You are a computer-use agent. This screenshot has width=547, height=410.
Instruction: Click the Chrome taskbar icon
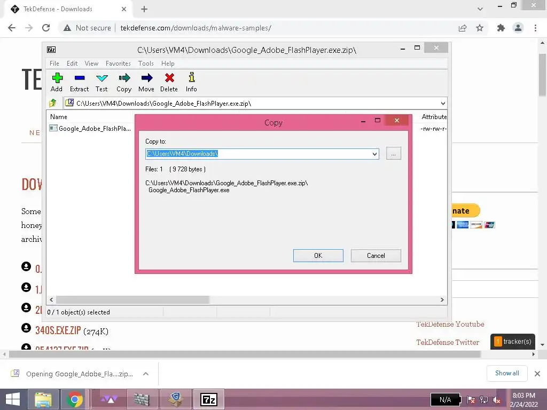pos(74,399)
